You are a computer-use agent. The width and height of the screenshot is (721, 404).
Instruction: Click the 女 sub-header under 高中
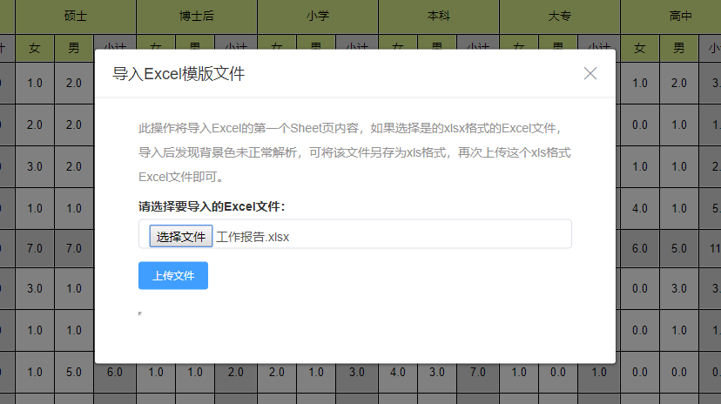point(640,48)
